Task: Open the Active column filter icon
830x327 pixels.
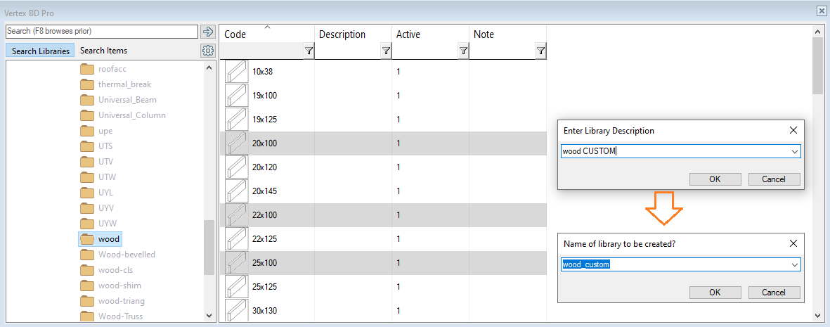Action: coord(463,51)
